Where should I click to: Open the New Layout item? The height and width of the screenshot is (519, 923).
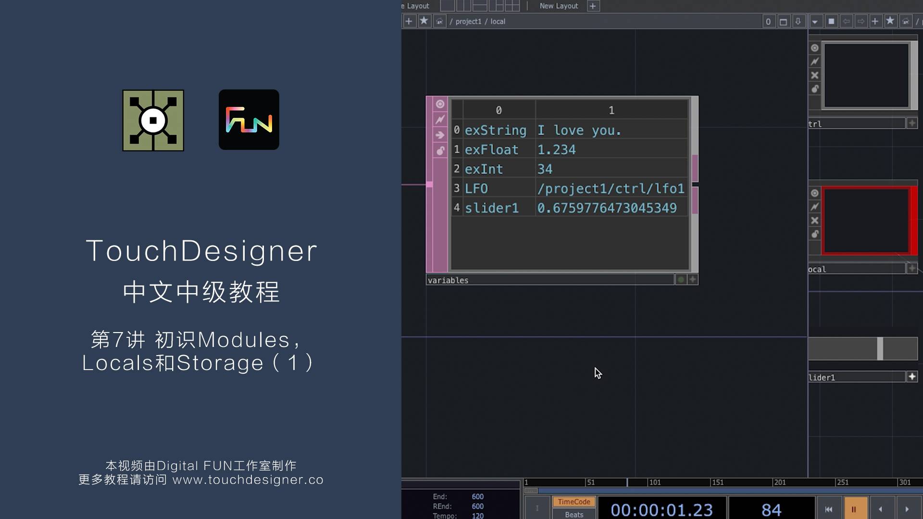tap(559, 6)
